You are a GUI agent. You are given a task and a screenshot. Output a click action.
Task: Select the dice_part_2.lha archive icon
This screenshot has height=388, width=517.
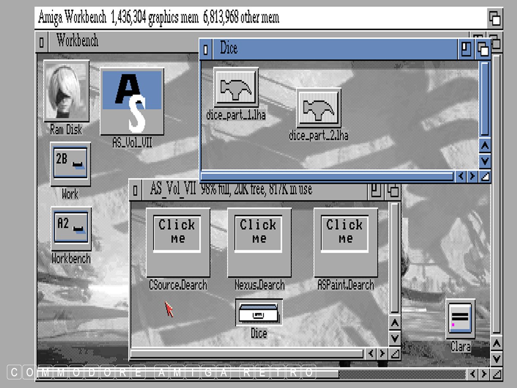pyautogui.click(x=318, y=108)
